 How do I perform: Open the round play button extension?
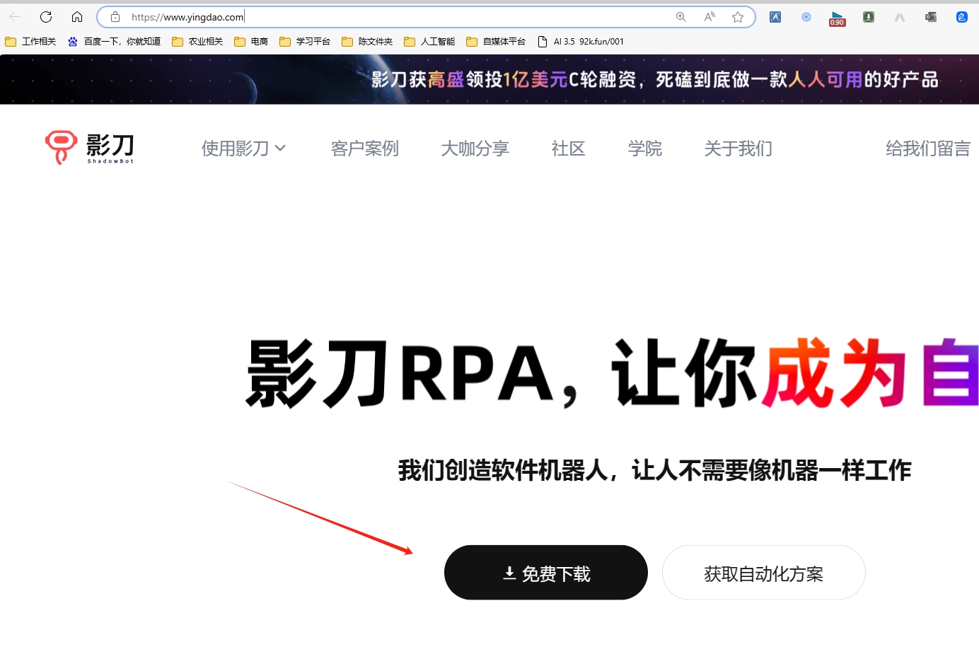click(x=806, y=17)
